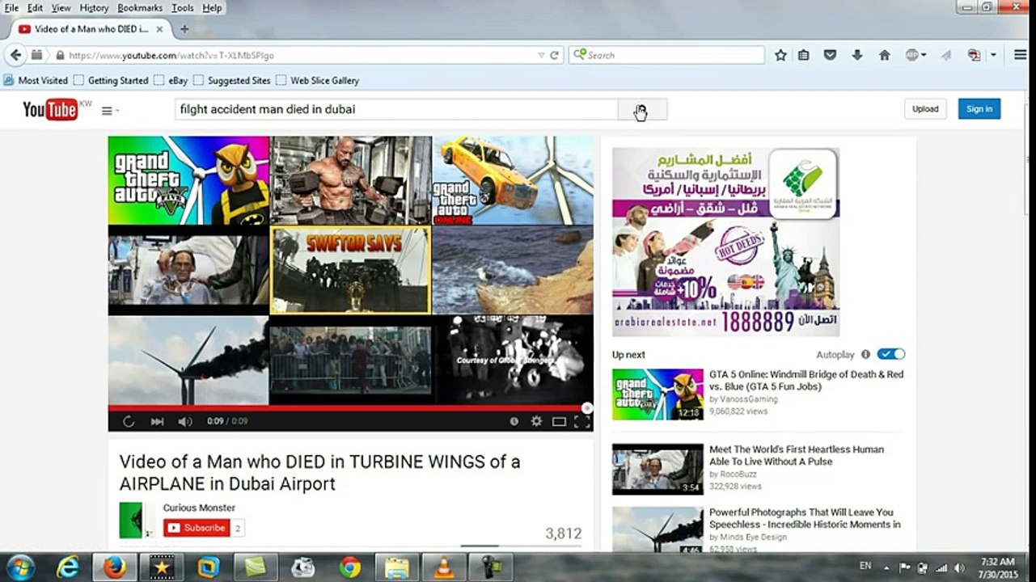Open Suggested Sites bookmark

232,80
